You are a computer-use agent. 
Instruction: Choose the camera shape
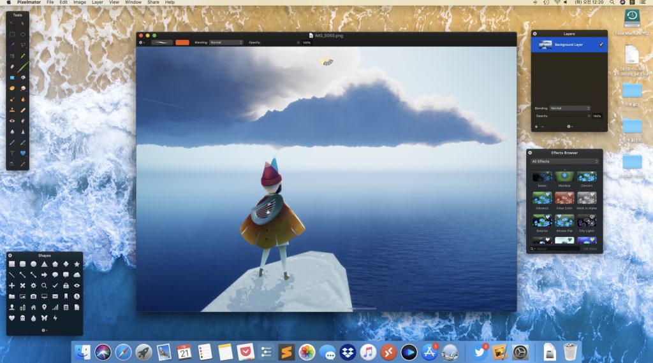pos(33,297)
